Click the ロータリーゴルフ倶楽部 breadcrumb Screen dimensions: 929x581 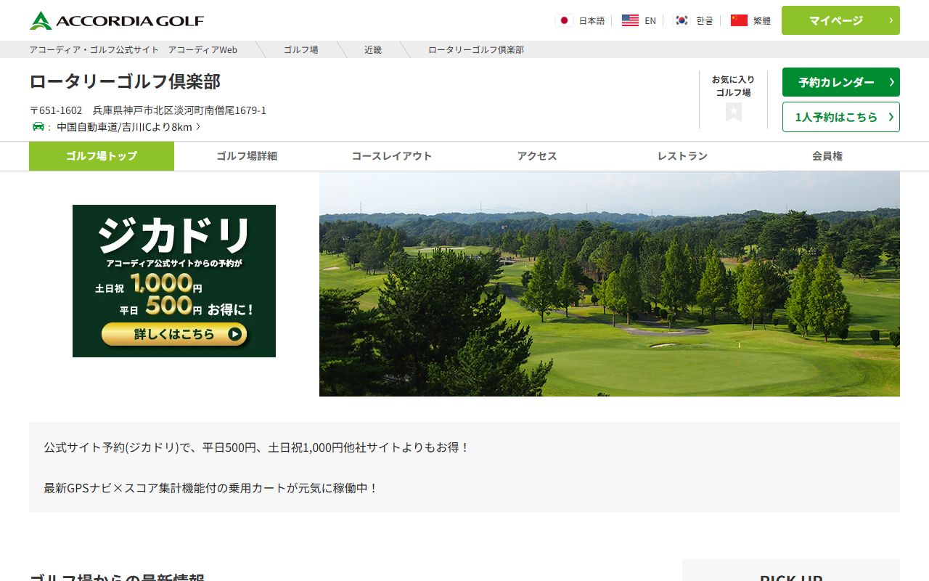click(x=476, y=49)
